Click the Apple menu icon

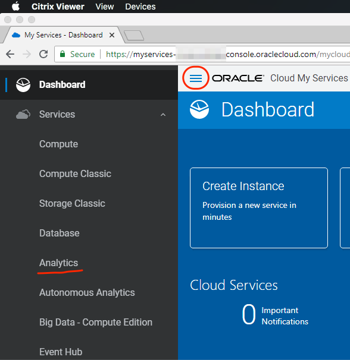coord(15,7)
